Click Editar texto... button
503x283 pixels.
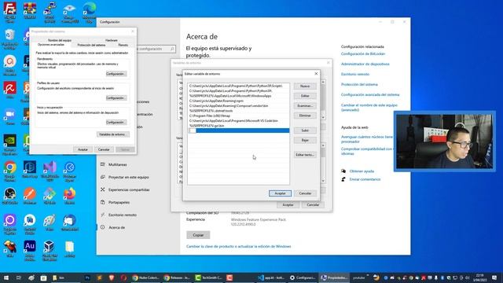pyautogui.click(x=305, y=155)
